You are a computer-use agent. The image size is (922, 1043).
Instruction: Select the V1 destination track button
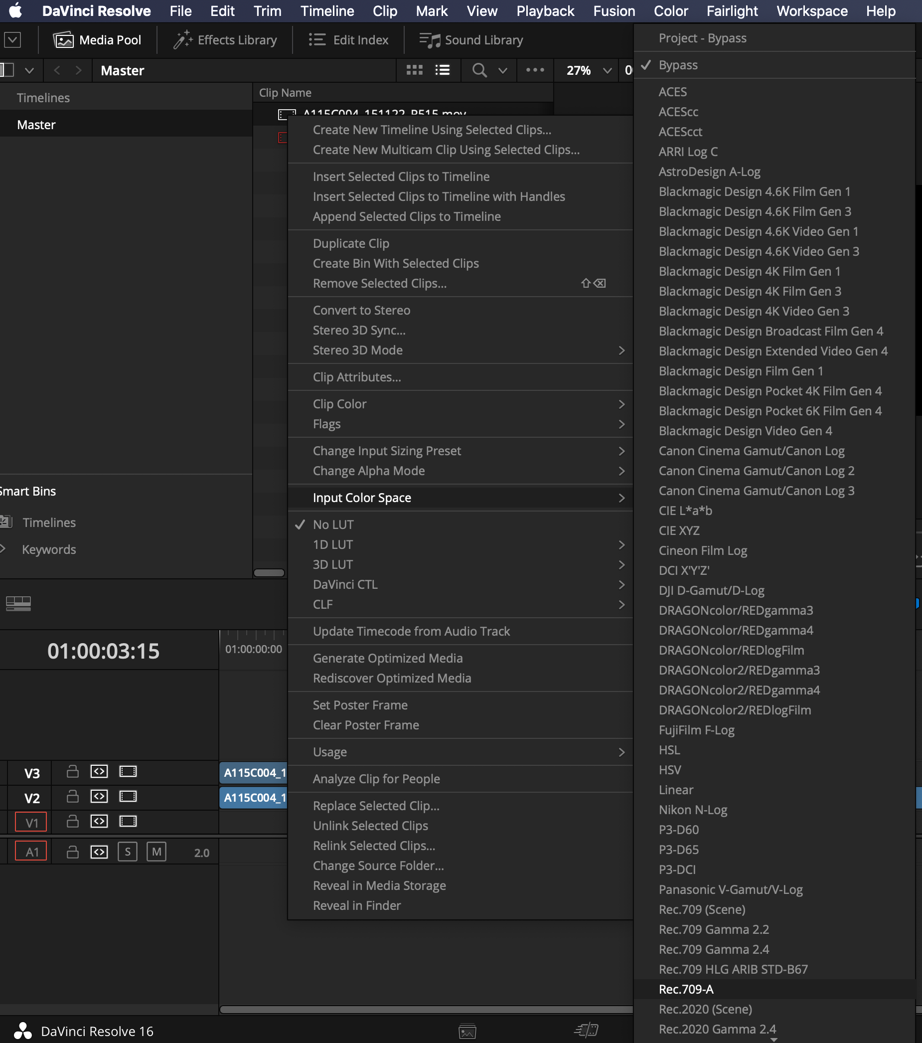point(31,822)
